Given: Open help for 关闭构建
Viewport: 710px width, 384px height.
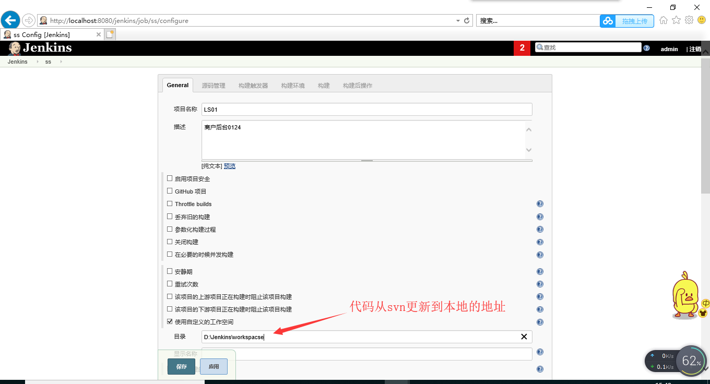Looking at the screenshot, I should pos(540,242).
